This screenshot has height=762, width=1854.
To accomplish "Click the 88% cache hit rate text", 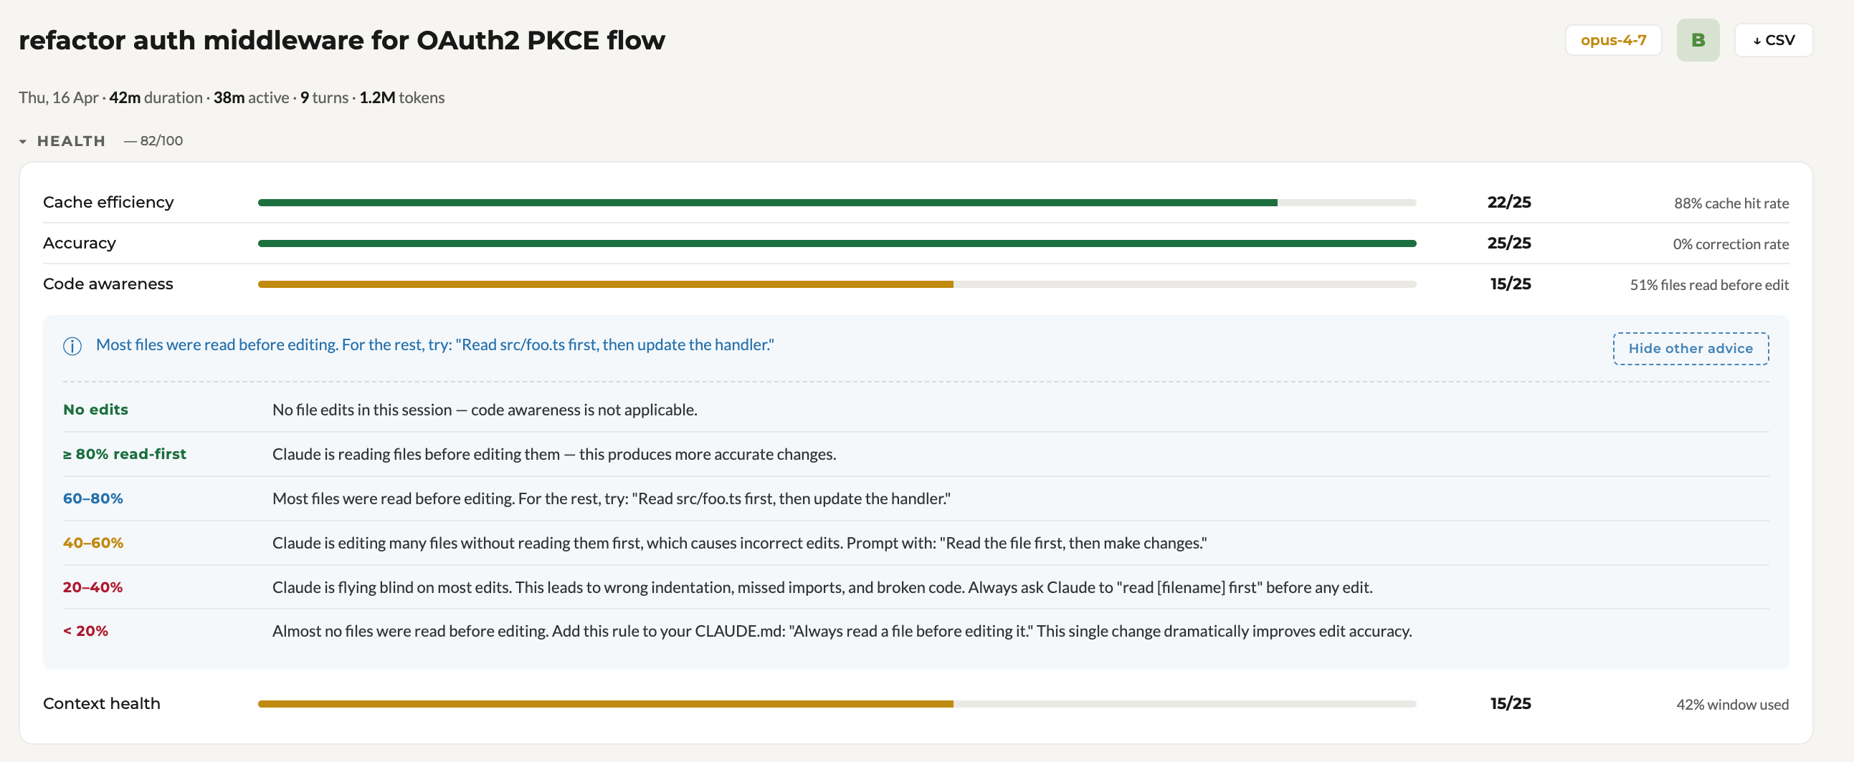I will [1730, 203].
